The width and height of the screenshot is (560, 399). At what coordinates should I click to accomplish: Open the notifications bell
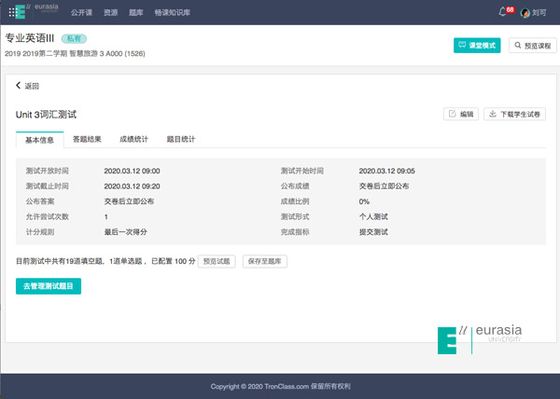coord(503,12)
